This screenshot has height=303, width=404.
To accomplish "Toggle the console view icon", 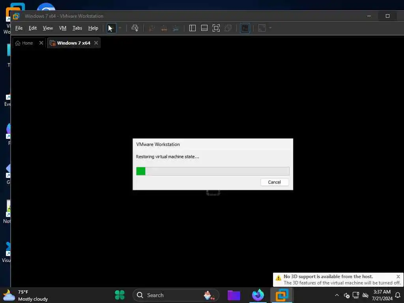I will [245, 28].
